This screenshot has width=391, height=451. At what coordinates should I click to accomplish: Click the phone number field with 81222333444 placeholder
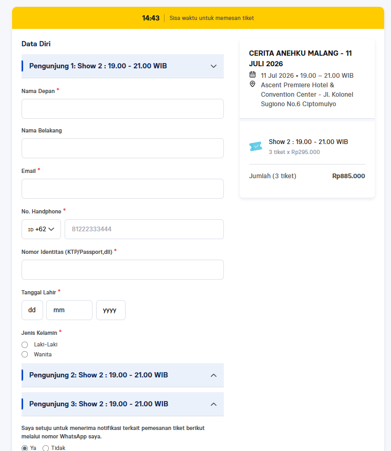point(144,229)
